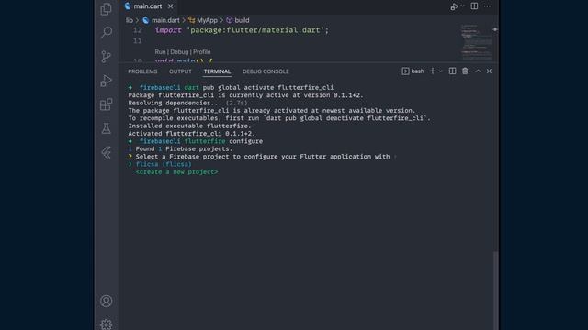588x330 pixels.
Task: Open the Flutter sidebar icon
Action: [107, 152]
